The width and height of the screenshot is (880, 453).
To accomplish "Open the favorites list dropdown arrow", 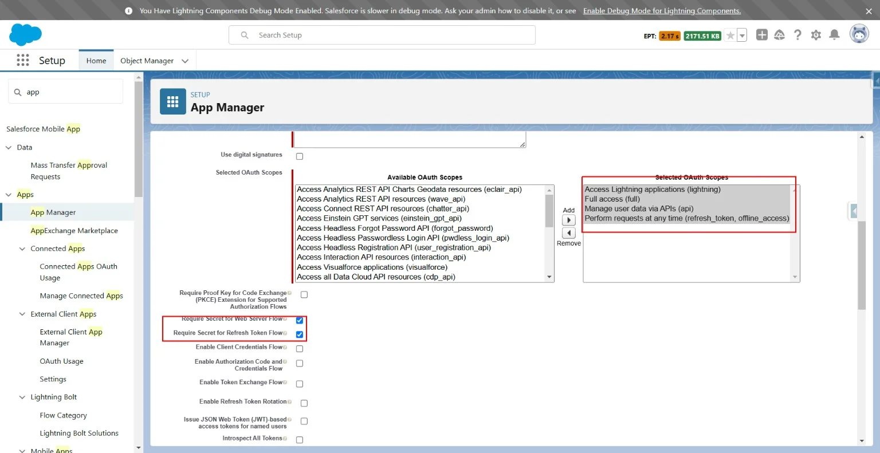I will click(x=742, y=36).
